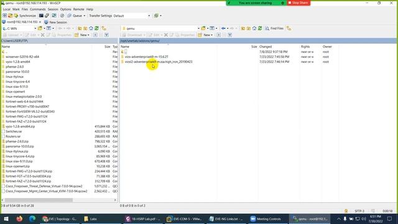Viewport: 398px width, 224px height.
Task: Click local panel select files plus icon
Action: (95, 35)
